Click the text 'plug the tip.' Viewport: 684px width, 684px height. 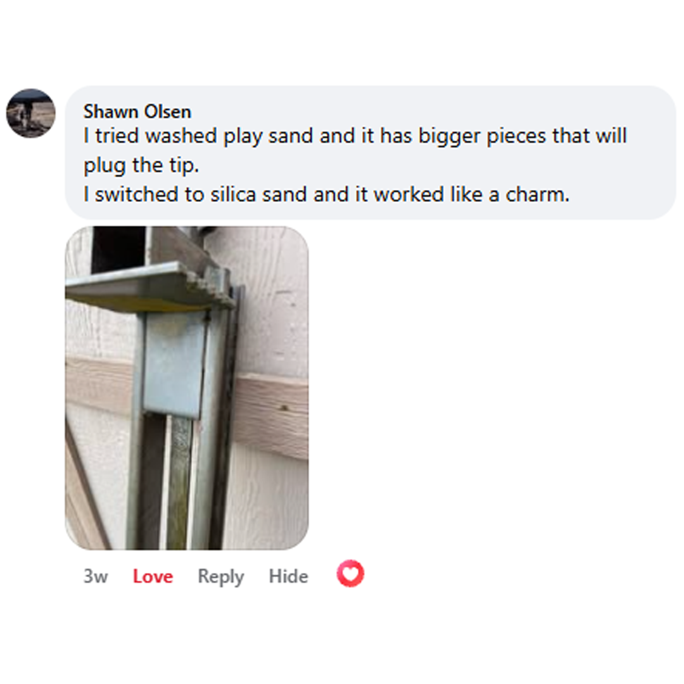(141, 165)
